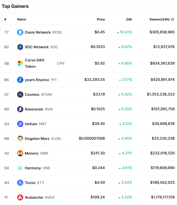Sort by the # rank header
The height and width of the screenshot is (205, 177).
coord(5,19)
